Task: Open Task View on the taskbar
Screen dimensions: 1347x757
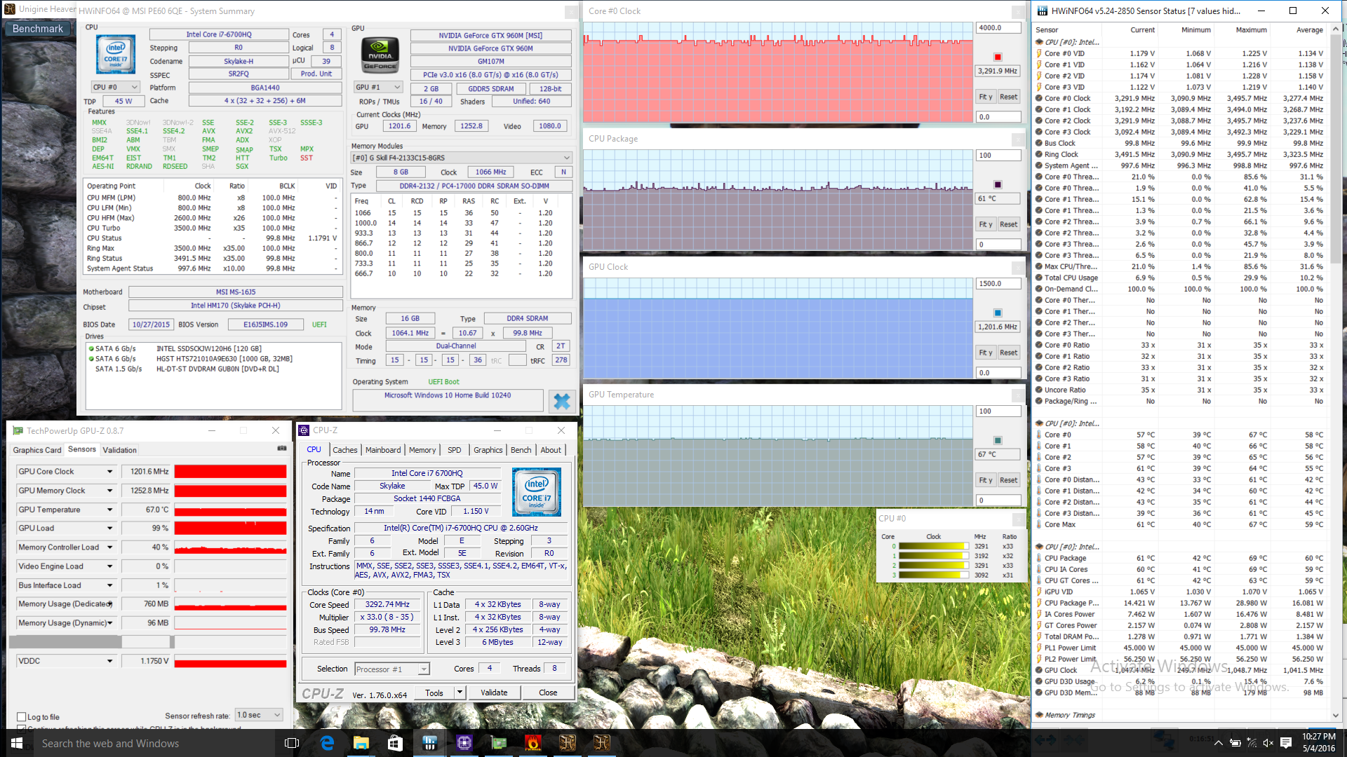Action: click(x=292, y=743)
